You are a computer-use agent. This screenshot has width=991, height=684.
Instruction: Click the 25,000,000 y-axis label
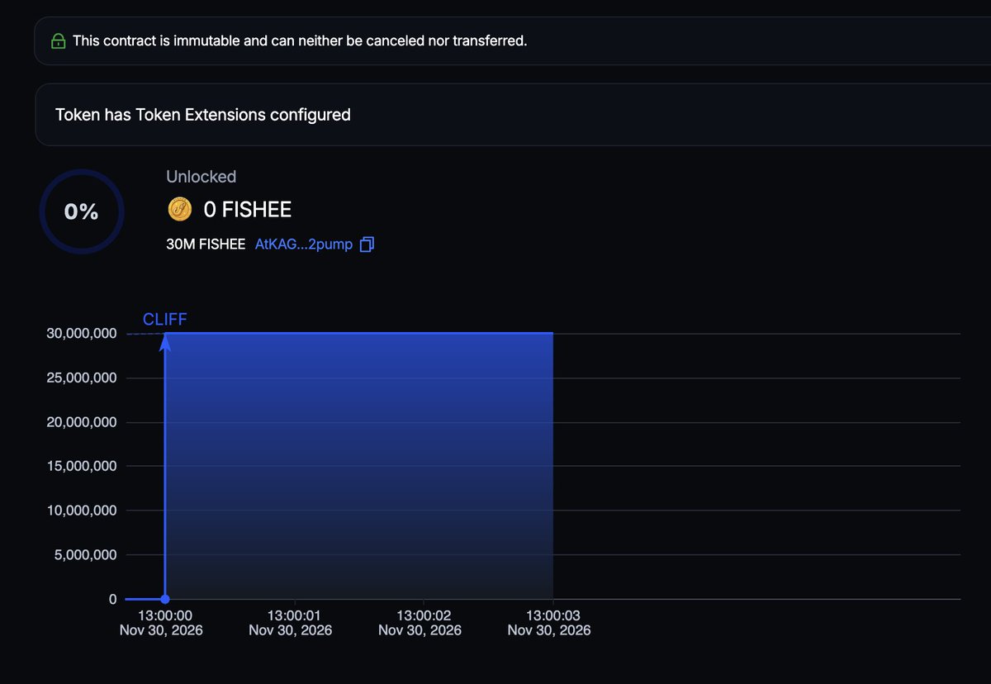[x=82, y=378]
